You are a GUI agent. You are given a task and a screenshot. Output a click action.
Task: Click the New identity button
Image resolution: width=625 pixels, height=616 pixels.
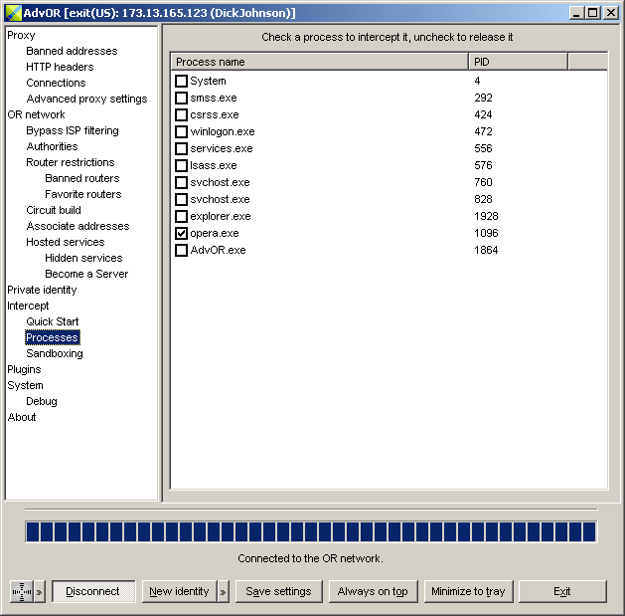pyautogui.click(x=180, y=591)
